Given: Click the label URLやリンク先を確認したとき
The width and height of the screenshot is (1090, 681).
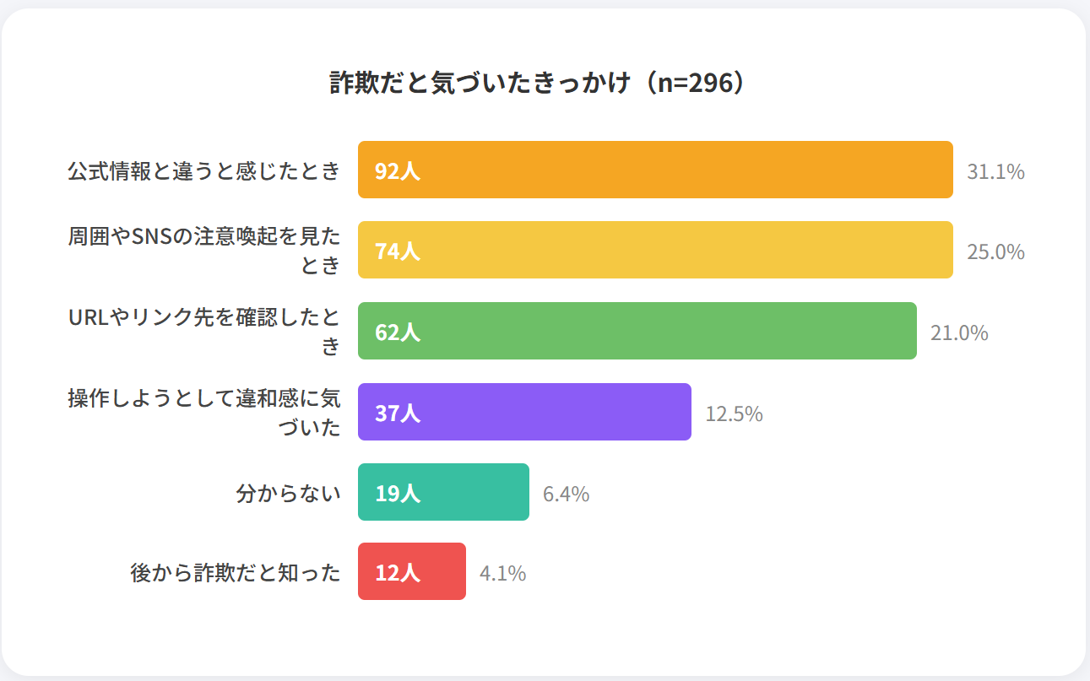Looking at the screenshot, I should point(204,331).
